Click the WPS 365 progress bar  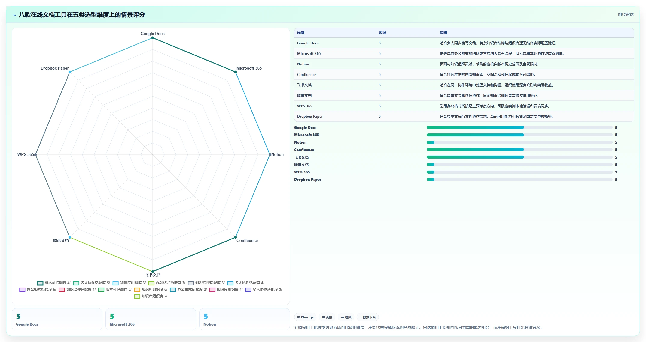[x=520, y=172]
